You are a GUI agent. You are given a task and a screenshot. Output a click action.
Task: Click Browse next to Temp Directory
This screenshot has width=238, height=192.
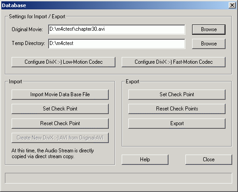click(x=209, y=44)
